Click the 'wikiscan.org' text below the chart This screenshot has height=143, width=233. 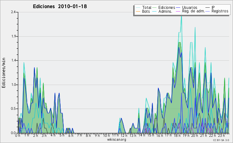click(x=116, y=140)
